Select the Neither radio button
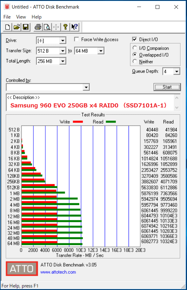Image resolution: width=187 pixels, height=290 pixels. (x=135, y=61)
